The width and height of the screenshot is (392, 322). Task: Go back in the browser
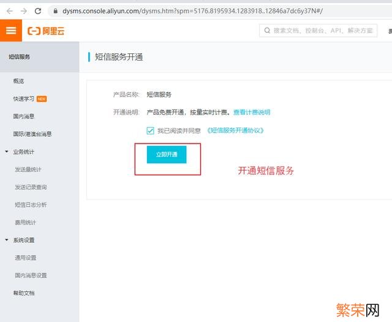click(10, 11)
